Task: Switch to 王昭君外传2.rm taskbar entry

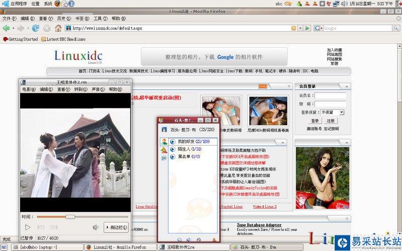Action: [193, 247]
